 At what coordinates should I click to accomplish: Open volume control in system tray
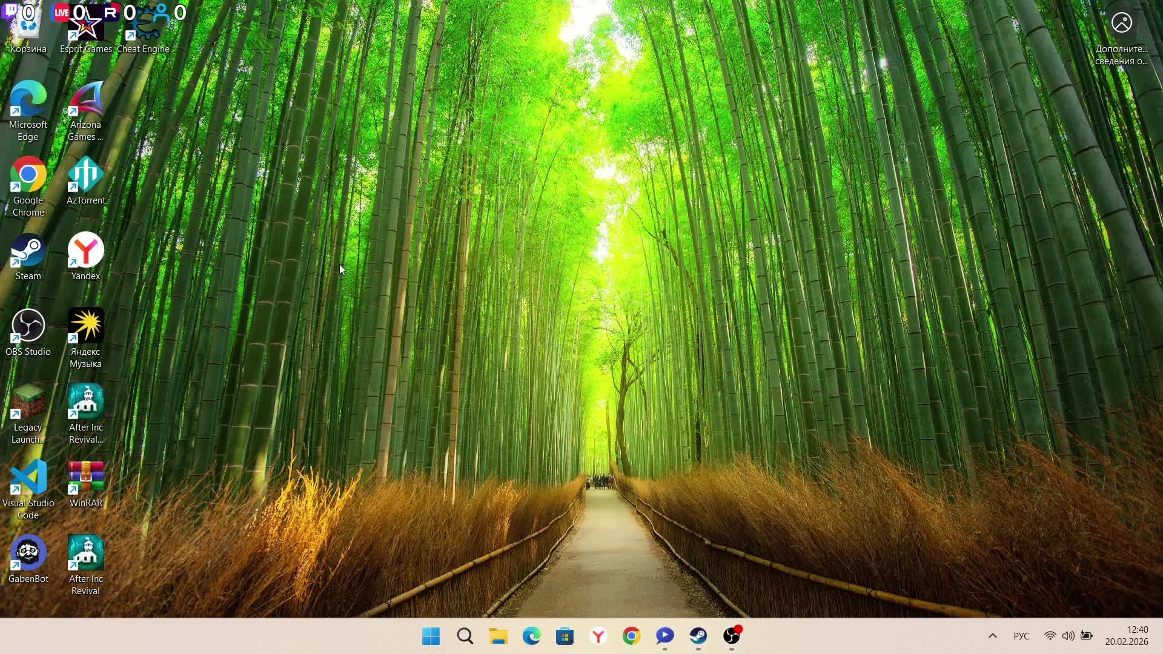click(x=1069, y=636)
